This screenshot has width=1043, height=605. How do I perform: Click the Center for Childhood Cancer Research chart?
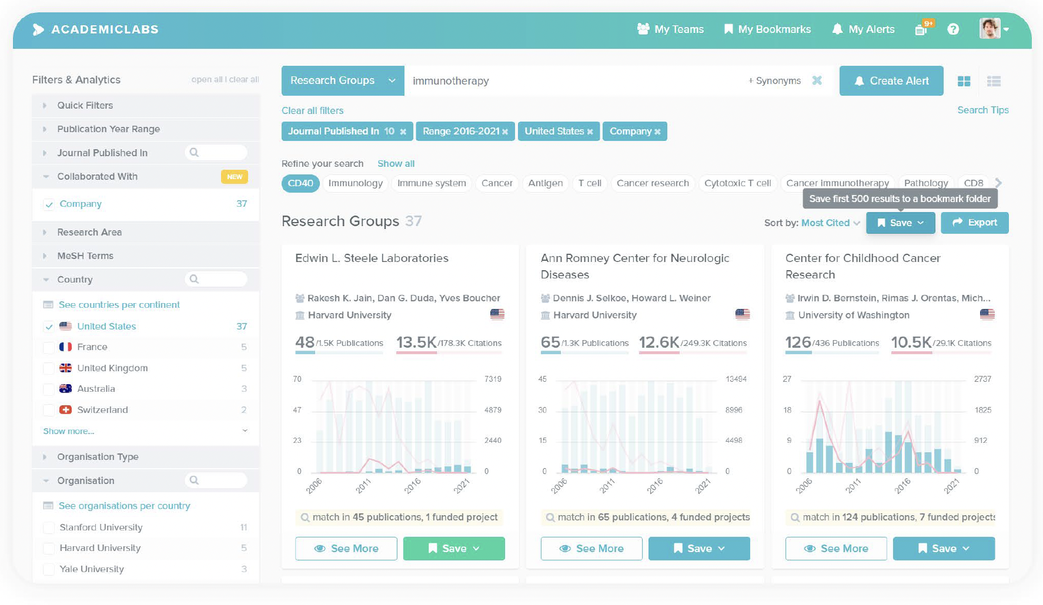point(889,433)
